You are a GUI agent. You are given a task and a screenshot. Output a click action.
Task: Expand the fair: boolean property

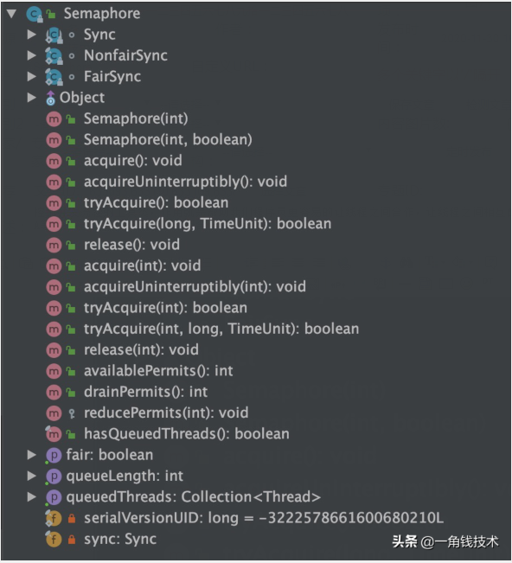(x=32, y=455)
